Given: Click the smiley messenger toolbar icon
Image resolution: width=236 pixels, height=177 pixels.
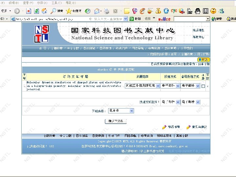Looking at the screenshot, I should coord(150,11).
